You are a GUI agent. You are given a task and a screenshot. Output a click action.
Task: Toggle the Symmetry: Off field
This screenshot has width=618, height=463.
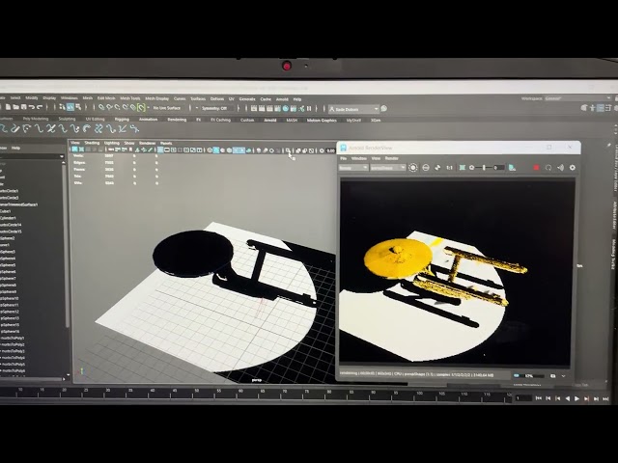216,108
